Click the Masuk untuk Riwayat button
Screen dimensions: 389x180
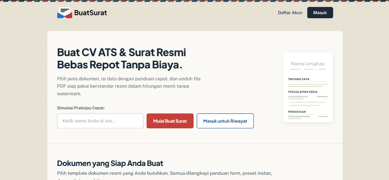225,121
